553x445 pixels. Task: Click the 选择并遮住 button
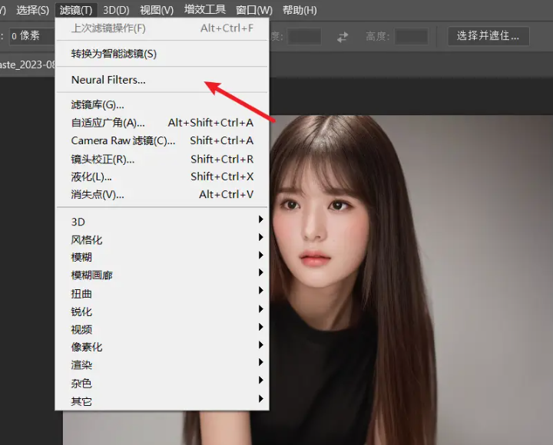tap(488, 35)
